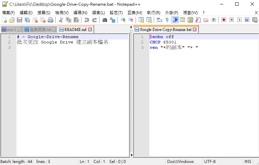259x165 pixels.
Task: Click the right-arrow at the bottom of the splitter
Action: (x=132, y=155)
